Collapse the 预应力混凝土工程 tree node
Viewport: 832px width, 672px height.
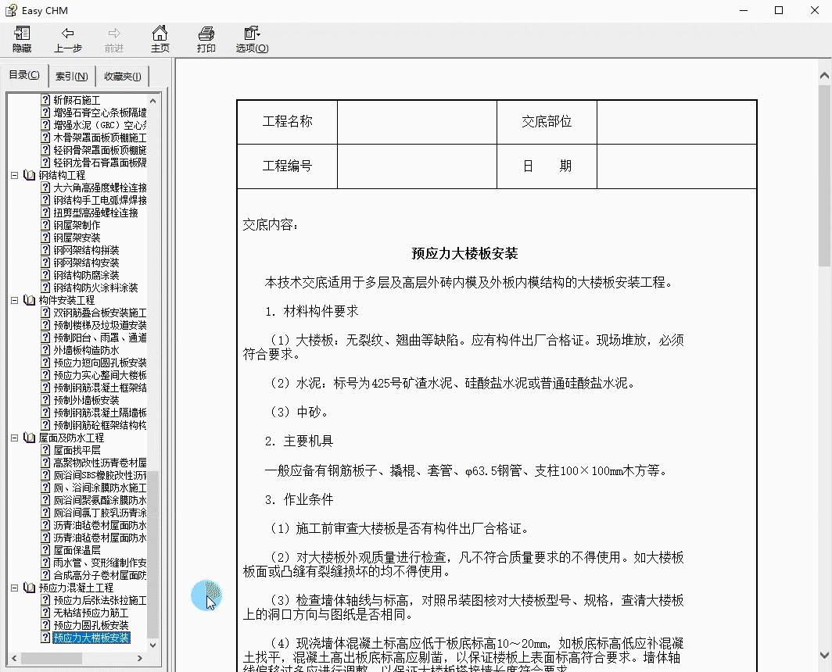14,588
